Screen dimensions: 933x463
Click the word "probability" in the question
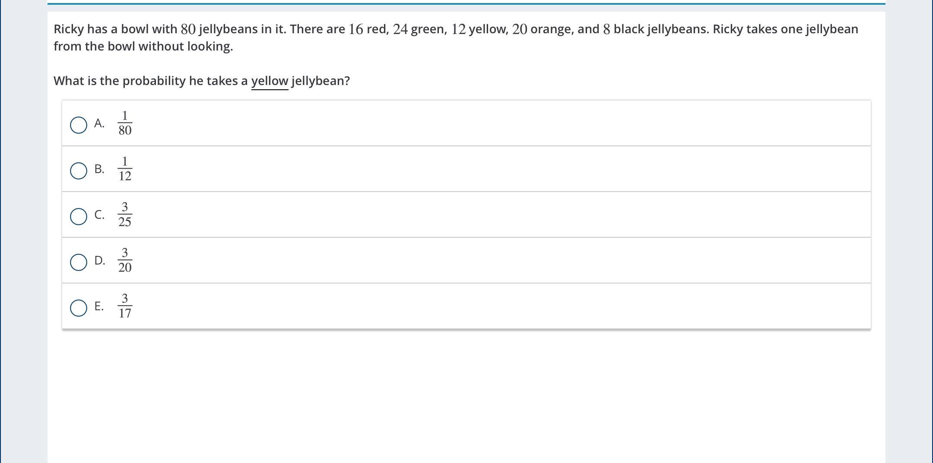[x=154, y=81]
